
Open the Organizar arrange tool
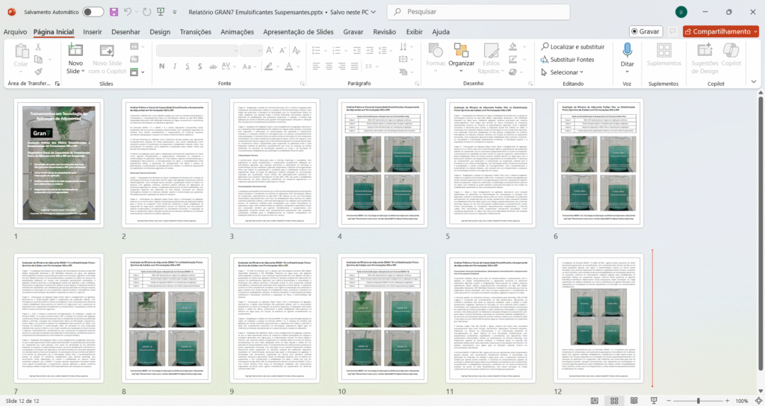pos(461,58)
